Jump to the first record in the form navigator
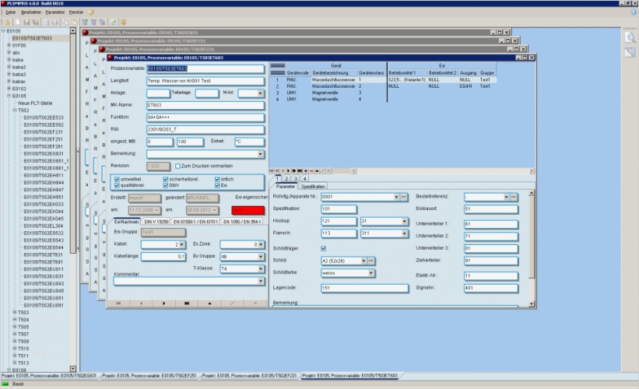639x389 pixels. (118, 303)
